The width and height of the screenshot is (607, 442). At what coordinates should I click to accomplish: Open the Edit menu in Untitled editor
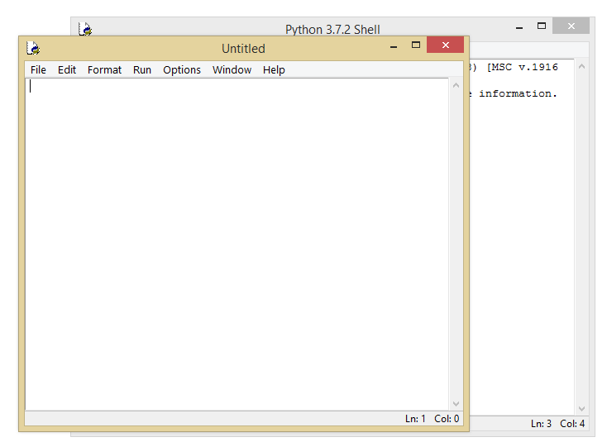click(x=67, y=70)
